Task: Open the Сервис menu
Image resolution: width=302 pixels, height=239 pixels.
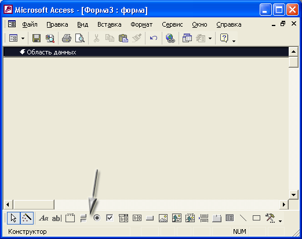Action: click(172, 24)
